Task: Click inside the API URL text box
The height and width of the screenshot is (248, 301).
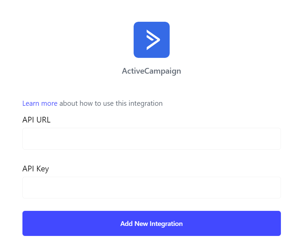Action: 151,139
